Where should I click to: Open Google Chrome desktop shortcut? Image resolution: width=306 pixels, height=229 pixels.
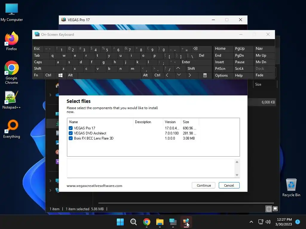coord(12,72)
